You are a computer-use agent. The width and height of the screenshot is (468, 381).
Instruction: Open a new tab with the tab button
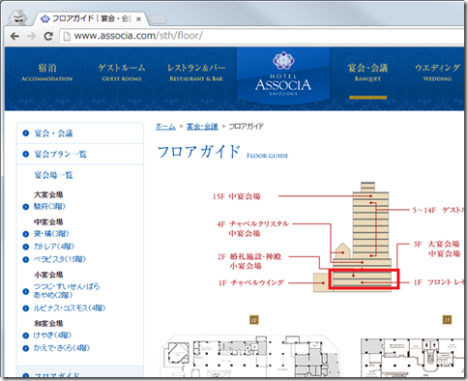(158, 19)
